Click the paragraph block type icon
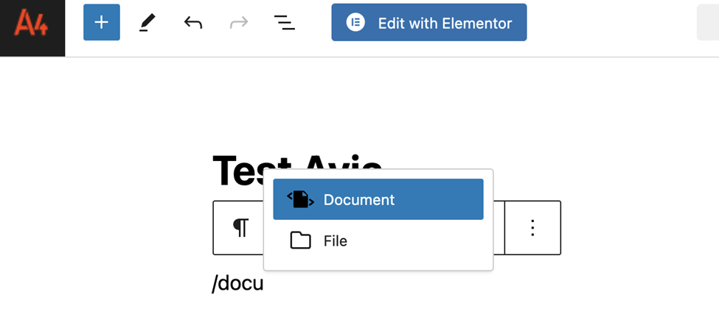The image size is (719, 314). [x=240, y=227]
